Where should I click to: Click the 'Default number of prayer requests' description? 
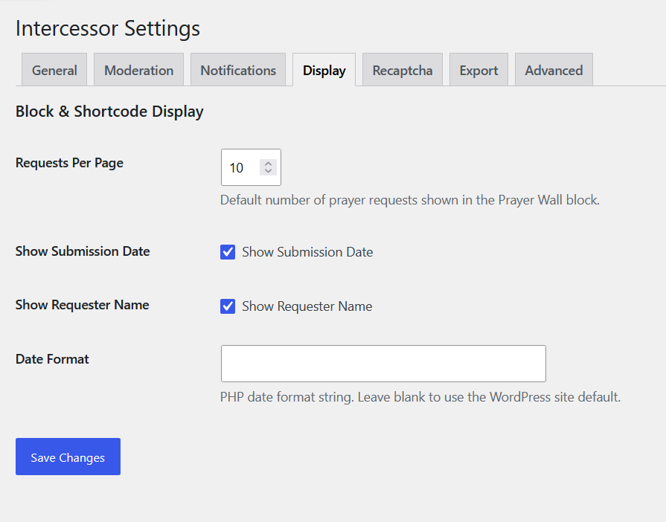click(410, 200)
